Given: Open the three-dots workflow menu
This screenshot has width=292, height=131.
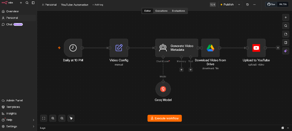Looking at the screenshot, I should [x=254, y=5].
